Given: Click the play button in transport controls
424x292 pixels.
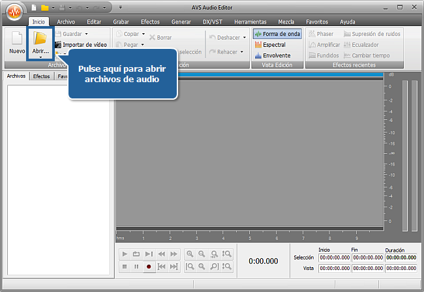Looking at the screenshot, I should [125, 254].
